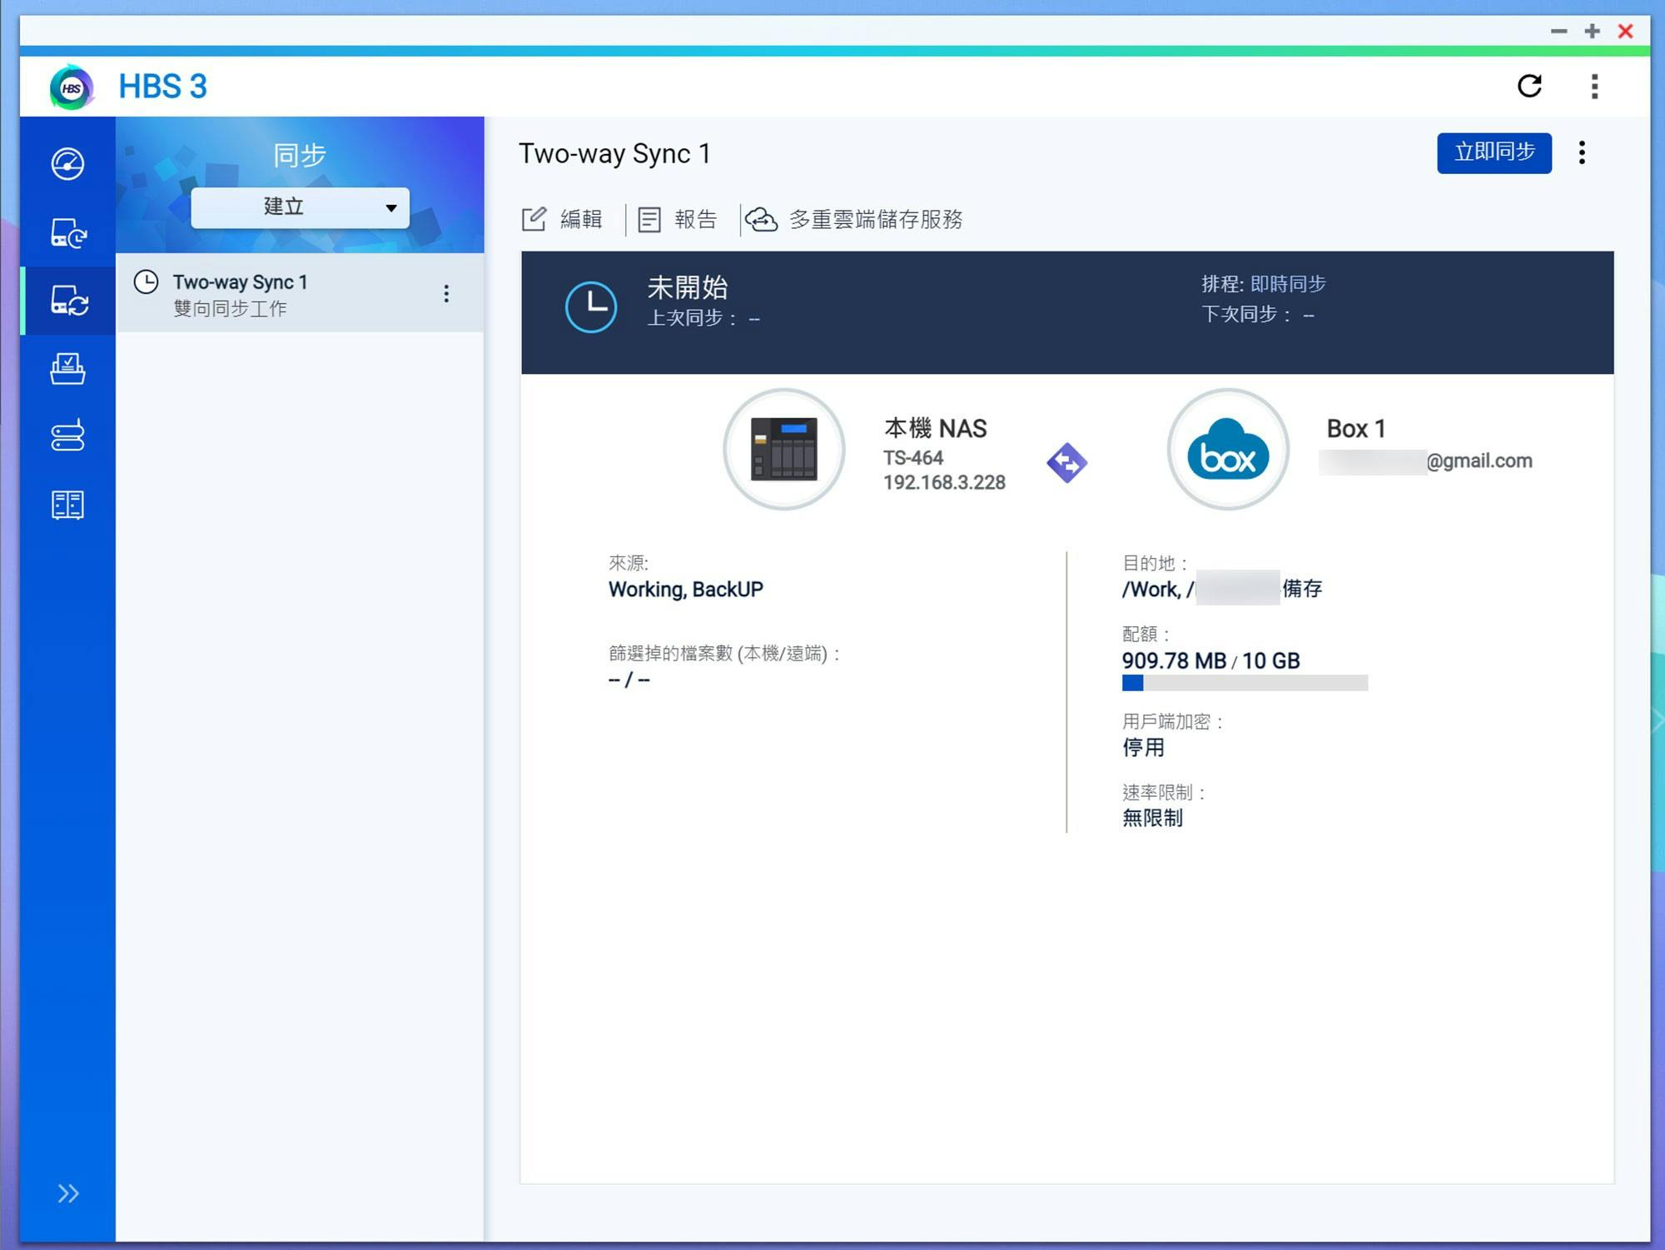This screenshot has height=1250, width=1665.
Task: Click 編輯 edit job
Action: [x=562, y=219]
